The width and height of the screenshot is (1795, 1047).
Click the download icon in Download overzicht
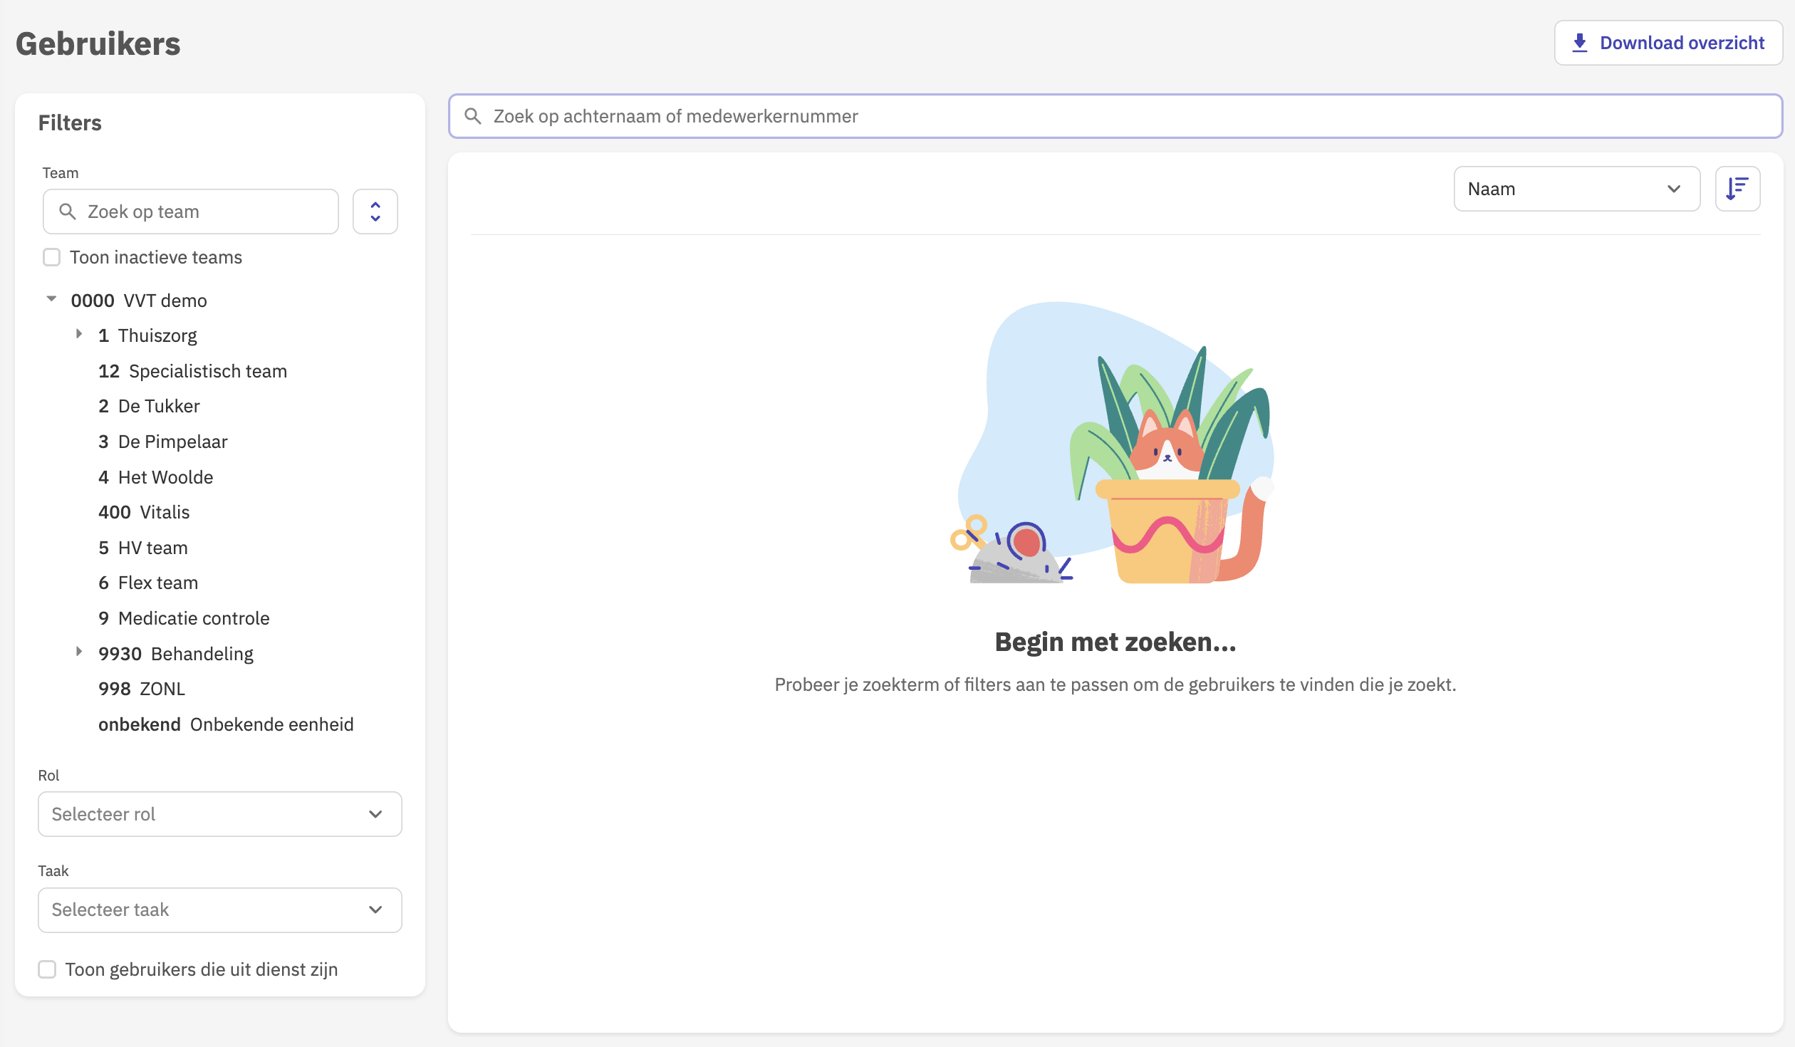[x=1579, y=43]
